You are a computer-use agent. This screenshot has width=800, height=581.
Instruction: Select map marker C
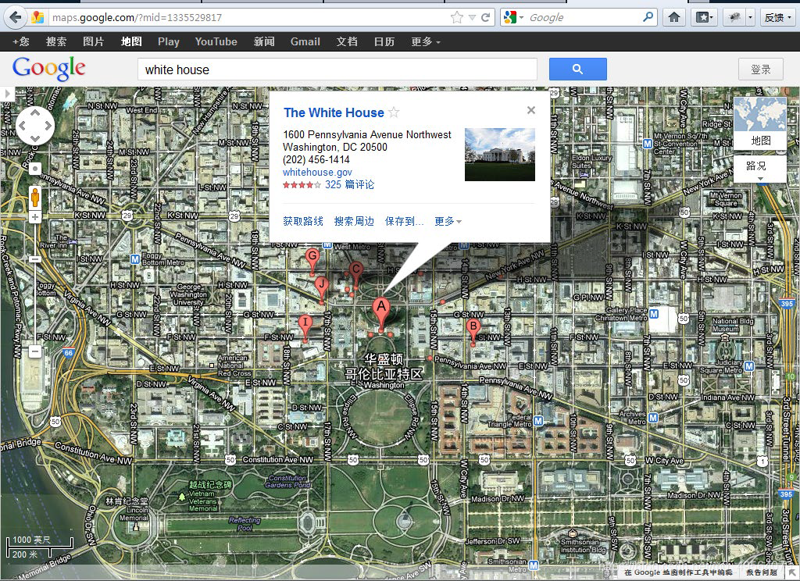pos(355,274)
